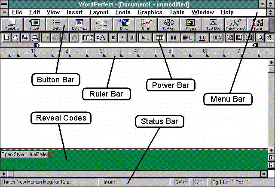Open the line spacing 1.0 dropdown
Image resolution: width=275 pixels, height=187 pixels.
(x=202, y=38)
